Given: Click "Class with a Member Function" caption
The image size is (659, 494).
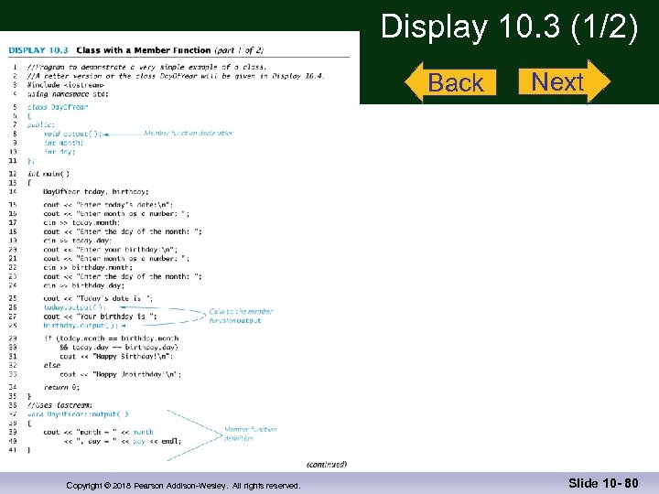Looking at the screenshot, I should tap(144, 50).
